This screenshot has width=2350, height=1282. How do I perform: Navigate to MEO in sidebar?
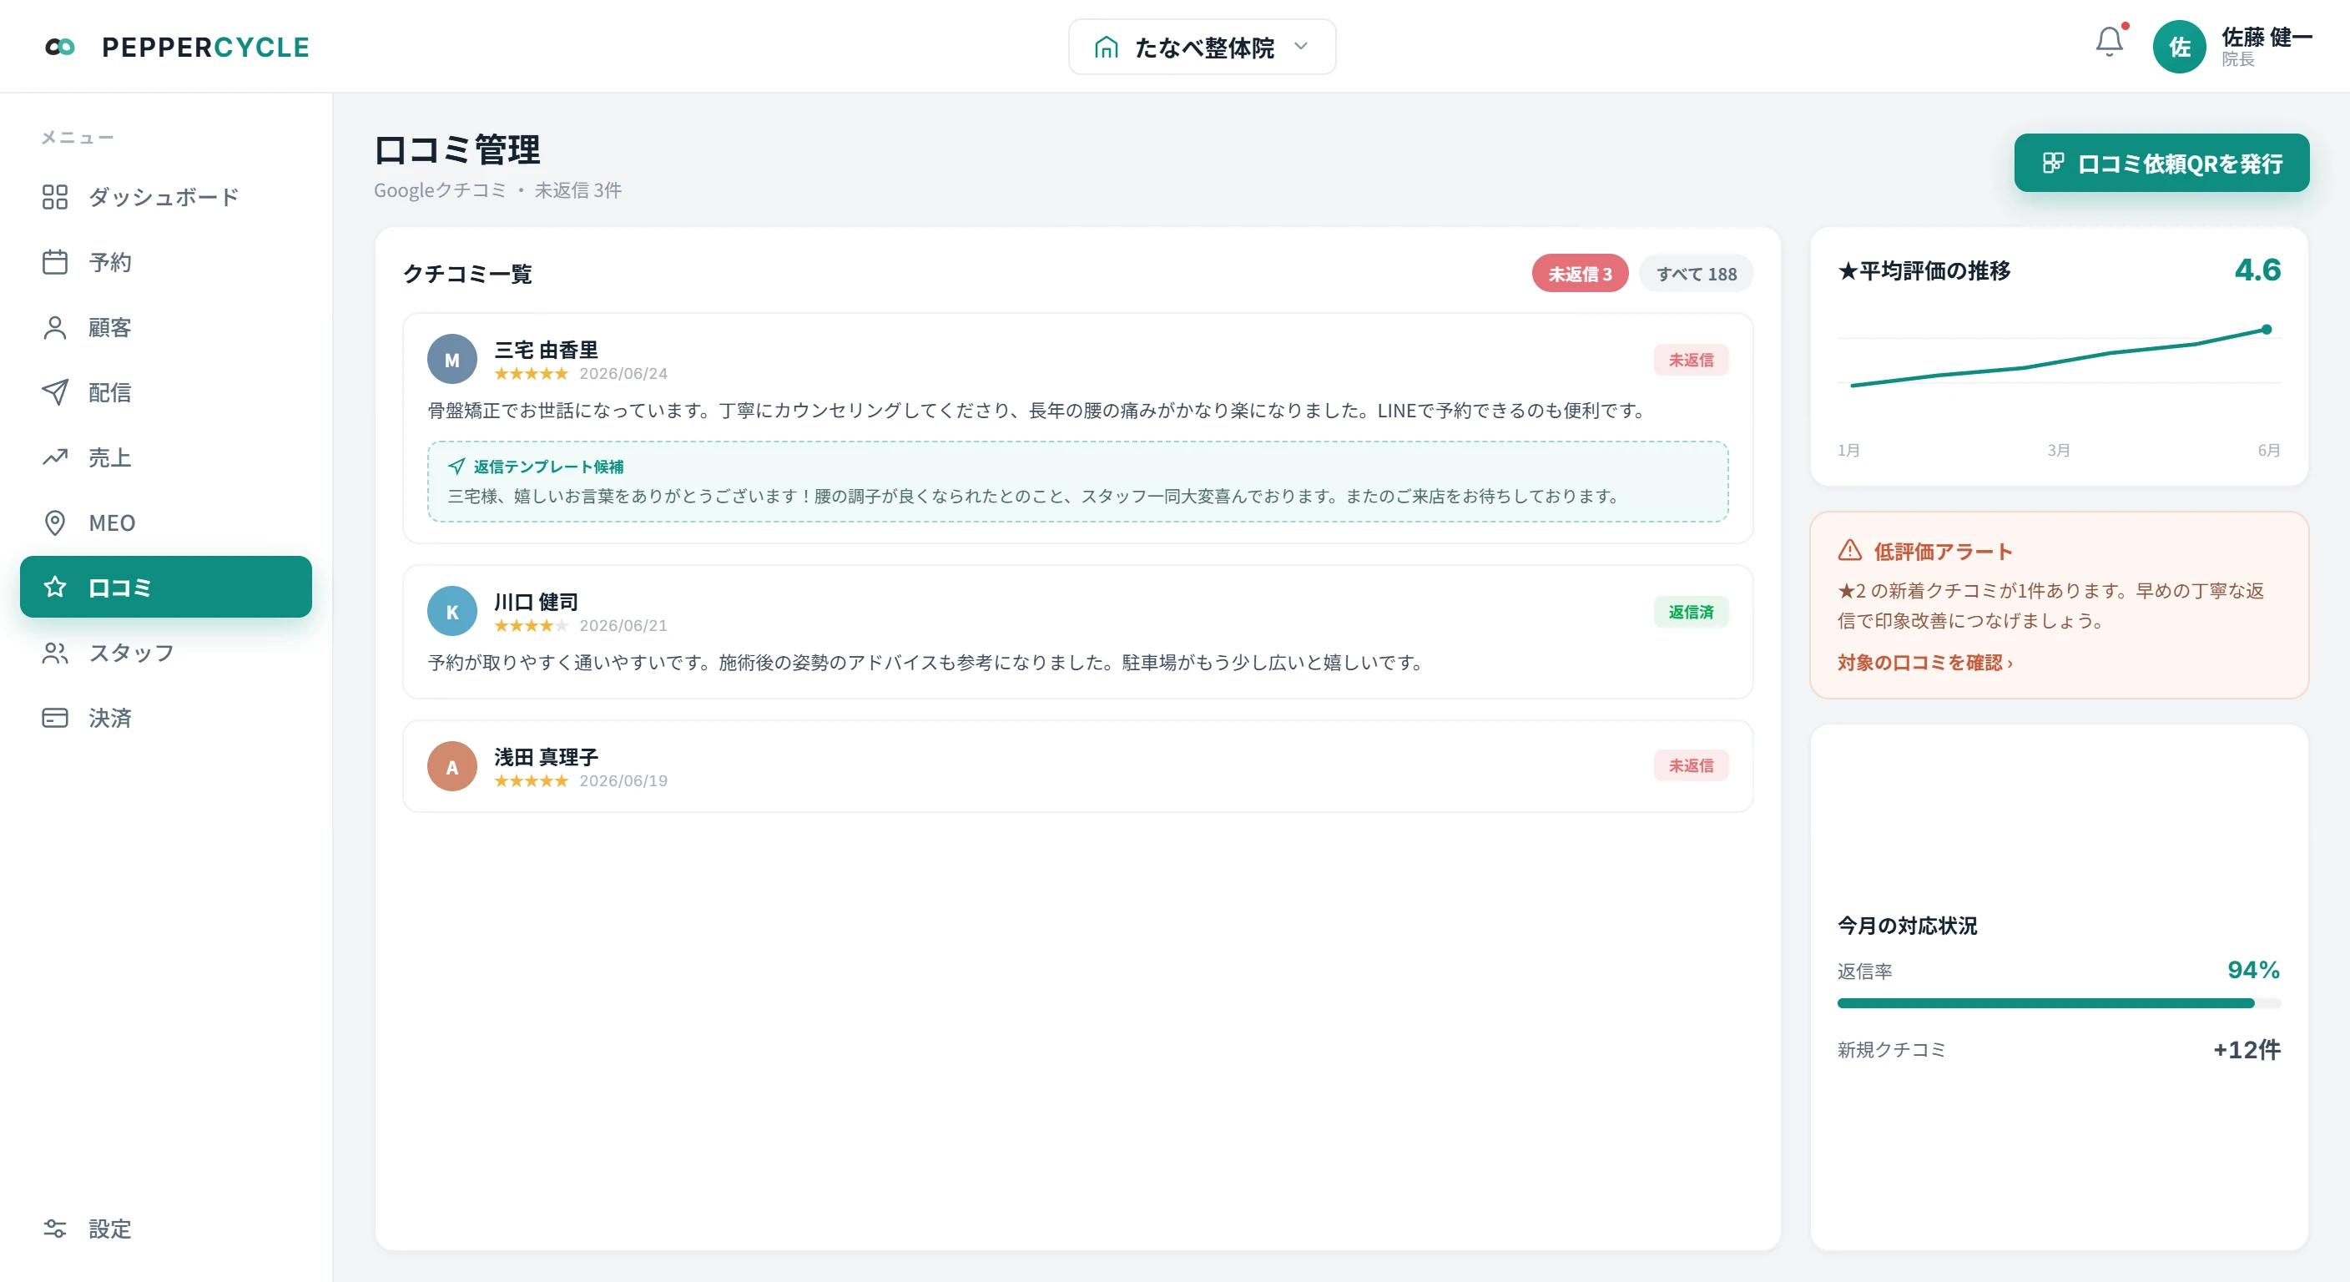[x=165, y=522]
